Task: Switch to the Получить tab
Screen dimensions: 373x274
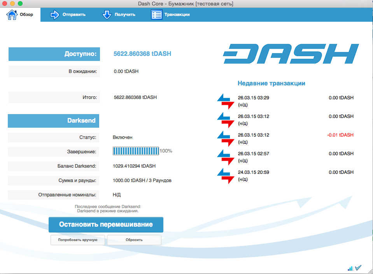Action: tap(119, 15)
